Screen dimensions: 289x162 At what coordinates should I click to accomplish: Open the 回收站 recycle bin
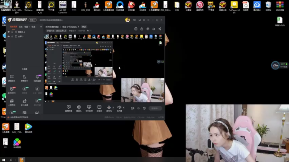(268, 6)
